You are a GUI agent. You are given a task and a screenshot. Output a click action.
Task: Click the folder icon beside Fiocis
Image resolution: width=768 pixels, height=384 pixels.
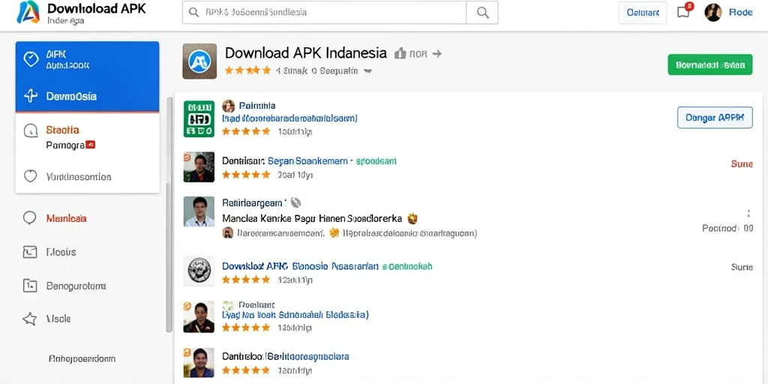click(30, 252)
